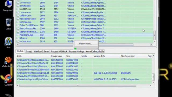Click the icon beside PointBlank.exe
Viewport: 172px width, 97px height.
click(x=18, y=35)
